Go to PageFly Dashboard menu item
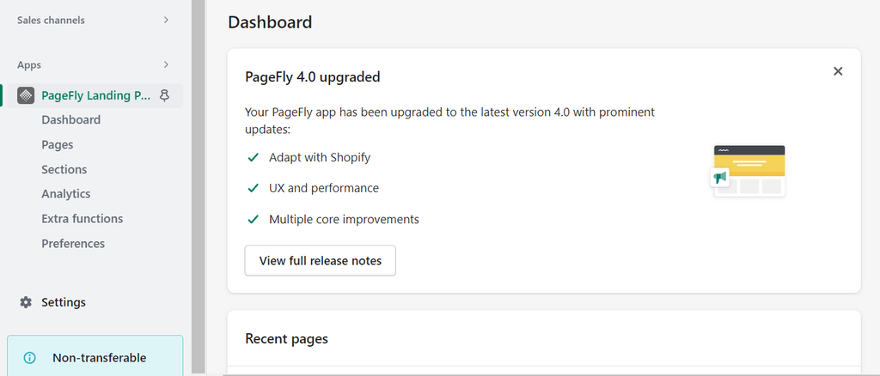This screenshot has height=376, width=880. coord(71,120)
